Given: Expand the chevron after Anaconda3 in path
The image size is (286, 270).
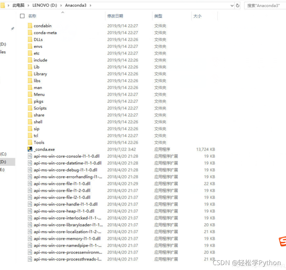Looking at the screenshot, I should (x=90, y=6).
